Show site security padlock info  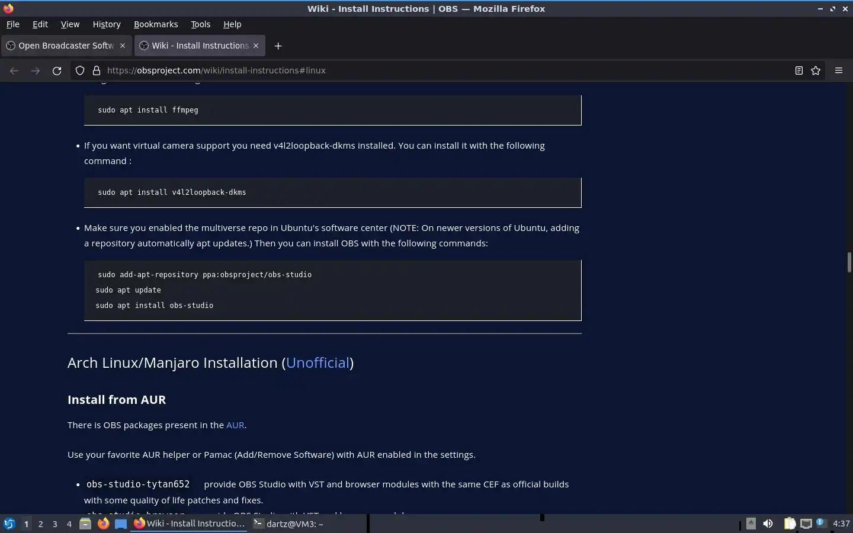click(x=97, y=70)
